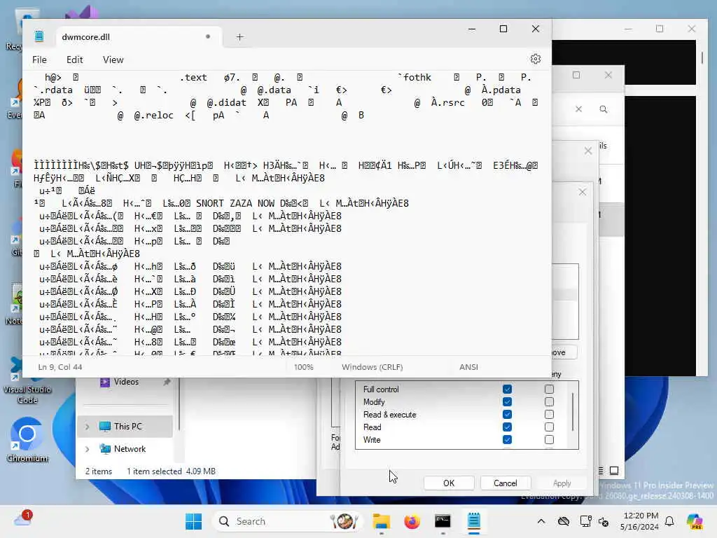Click the Ln 9, Col 44 indicator
Screen dimensions: 717x538
(x=60, y=367)
